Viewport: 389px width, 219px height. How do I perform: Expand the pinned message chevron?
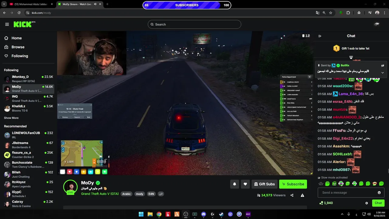pyautogui.click(x=383, y=73)
